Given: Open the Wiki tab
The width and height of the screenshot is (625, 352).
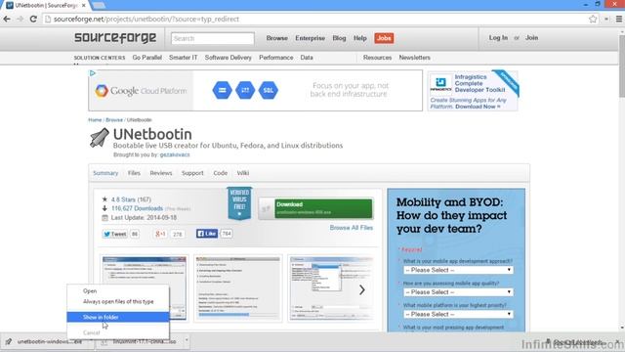Looking at the screenshot, I should (x=243, y=173).
